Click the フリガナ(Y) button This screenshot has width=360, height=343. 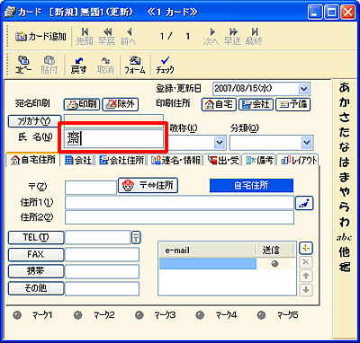pos(34,121)
